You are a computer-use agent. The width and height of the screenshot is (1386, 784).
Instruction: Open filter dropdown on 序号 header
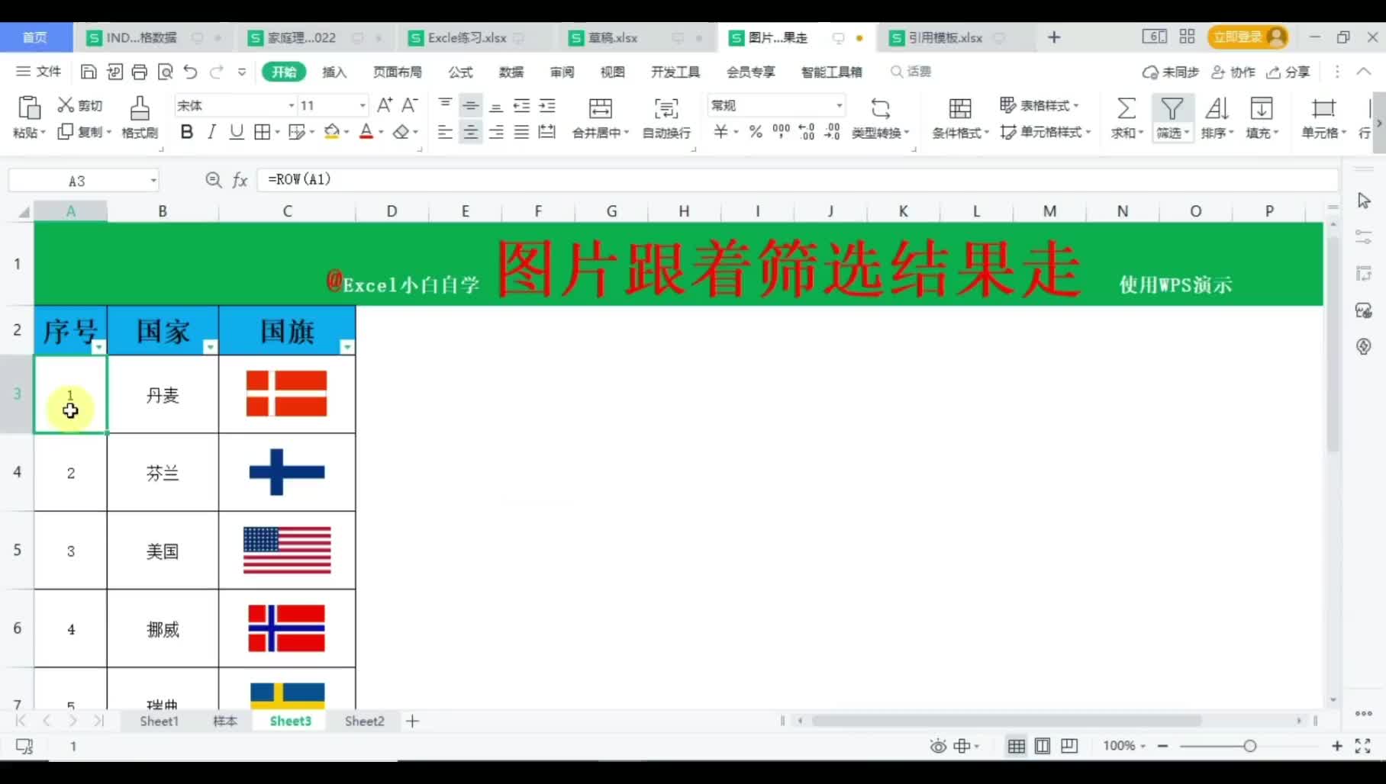(x=98, y=347)
